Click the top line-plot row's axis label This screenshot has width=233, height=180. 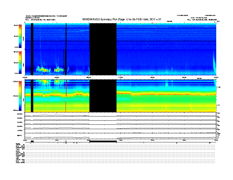point(20,114)
